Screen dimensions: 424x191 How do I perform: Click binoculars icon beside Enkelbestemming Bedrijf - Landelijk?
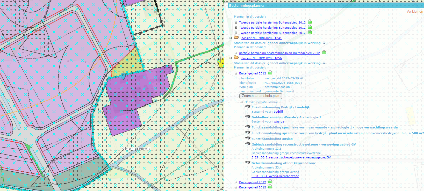click(248, 107)
